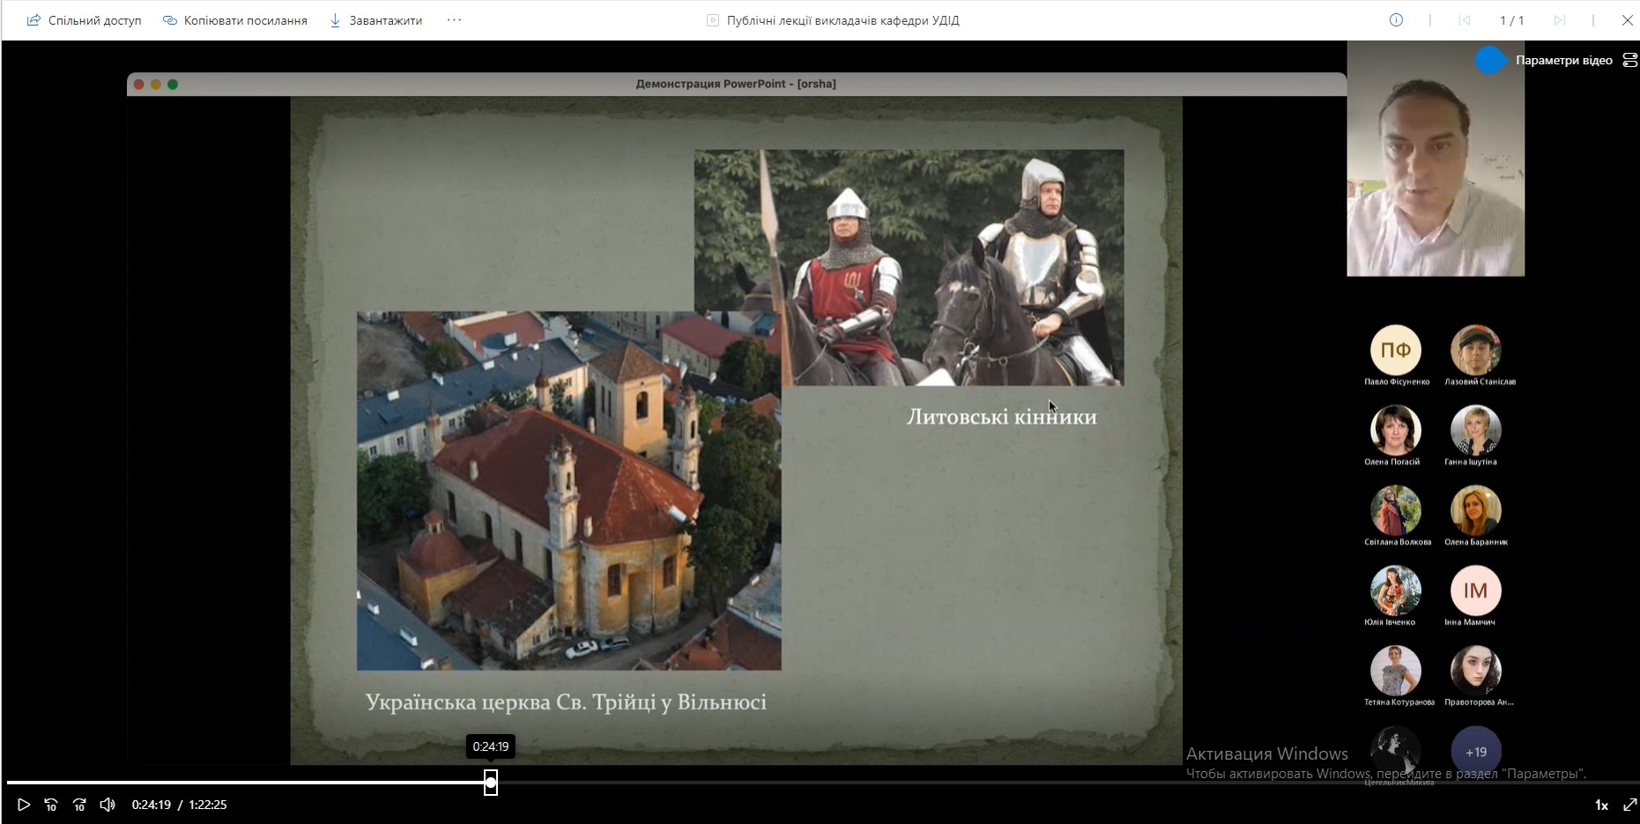Mute the video volume
The height and width of the screenshot is (824, 1640).
coord(108,805)
